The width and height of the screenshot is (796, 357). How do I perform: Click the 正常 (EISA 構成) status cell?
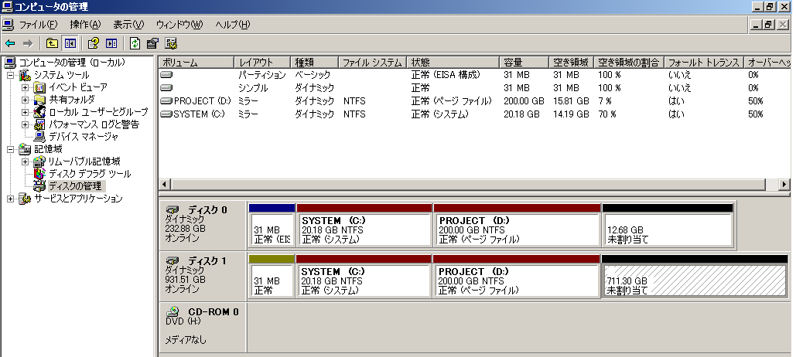(446, 74)
